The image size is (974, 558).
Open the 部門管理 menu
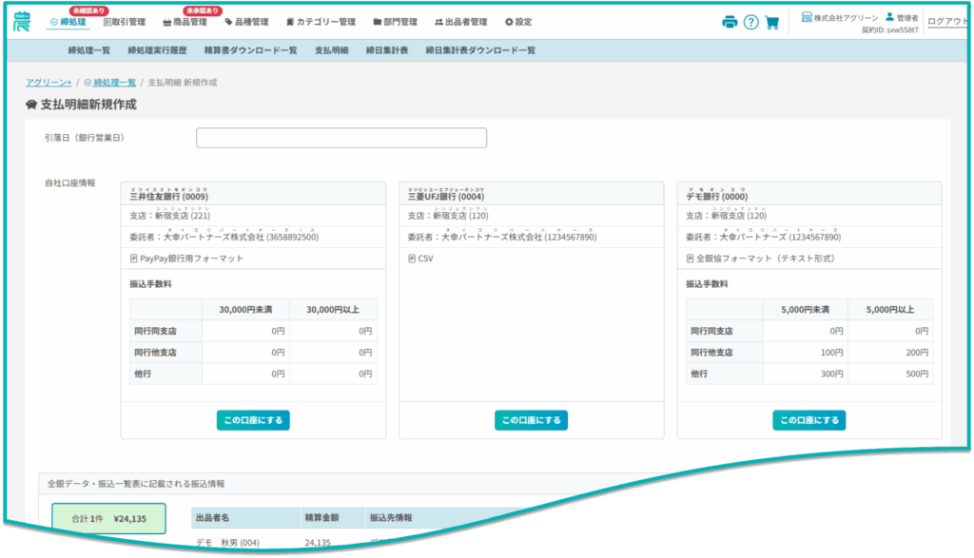pyautogui.click(x=395, y=22)
